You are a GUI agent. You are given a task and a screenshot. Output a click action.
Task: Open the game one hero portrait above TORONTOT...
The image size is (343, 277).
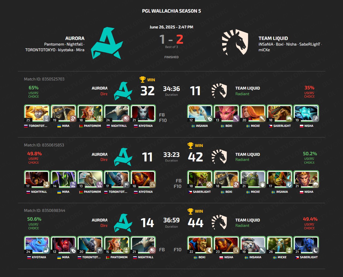[x=37, y=114]
